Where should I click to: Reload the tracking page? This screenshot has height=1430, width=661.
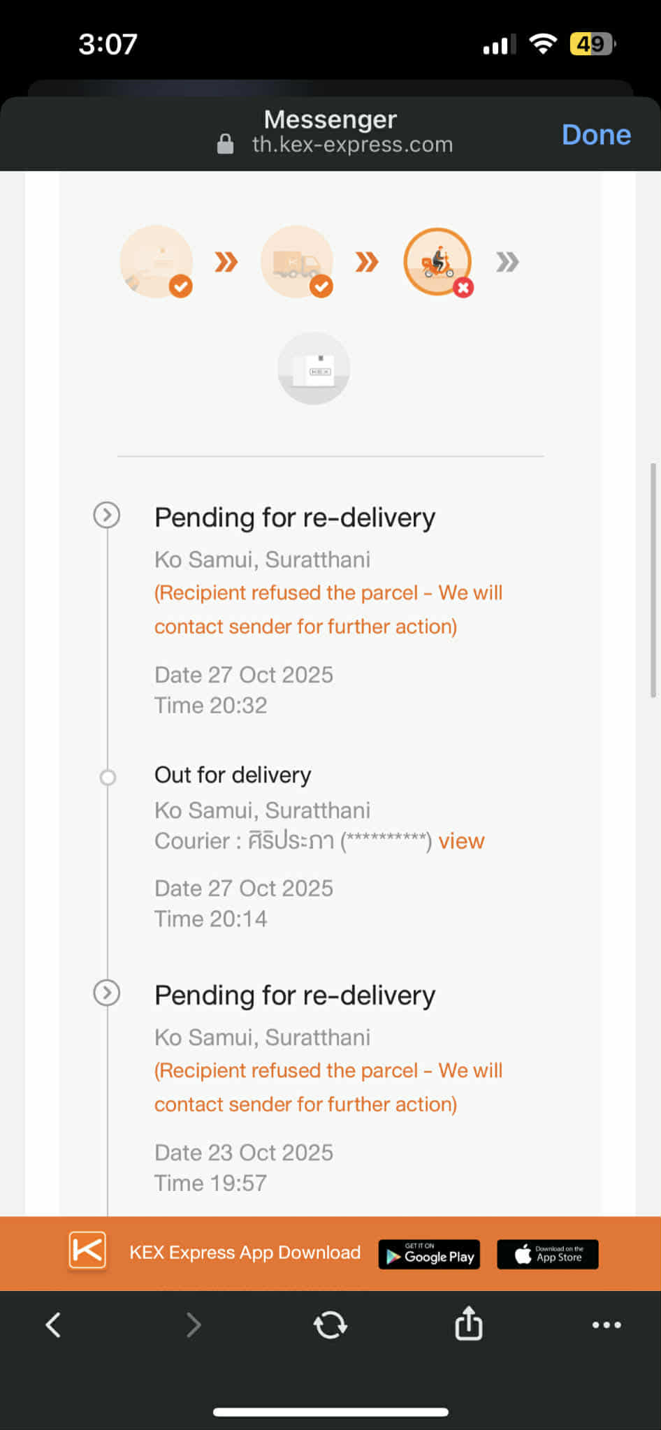point(330,1325)
